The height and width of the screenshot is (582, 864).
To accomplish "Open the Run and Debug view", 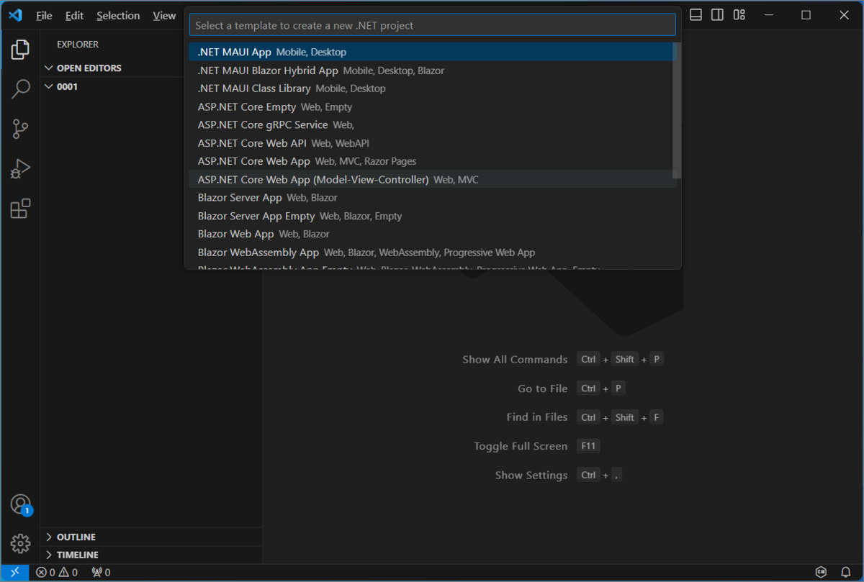I will point(20,169).
